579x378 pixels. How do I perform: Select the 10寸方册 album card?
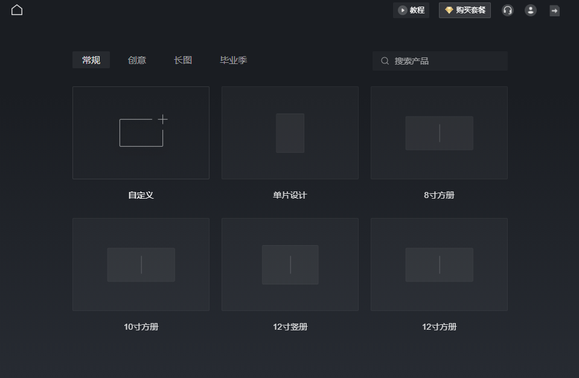pos(141,264)
